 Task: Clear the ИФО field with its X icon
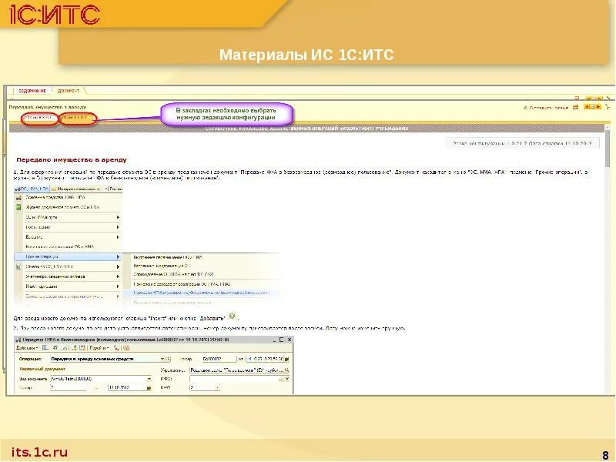[x=287, y=379]
